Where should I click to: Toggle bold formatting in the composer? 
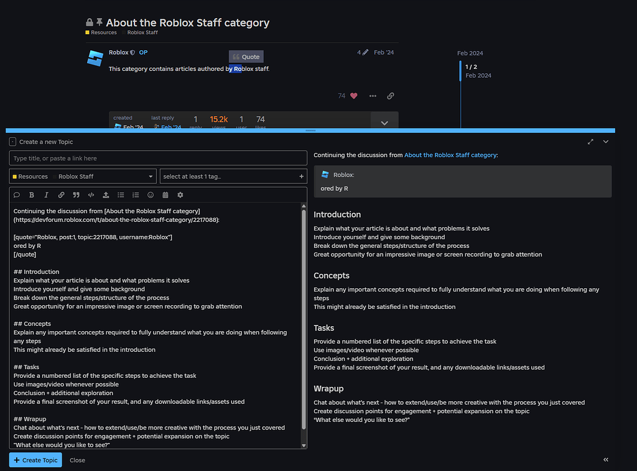tap(31, 194)
